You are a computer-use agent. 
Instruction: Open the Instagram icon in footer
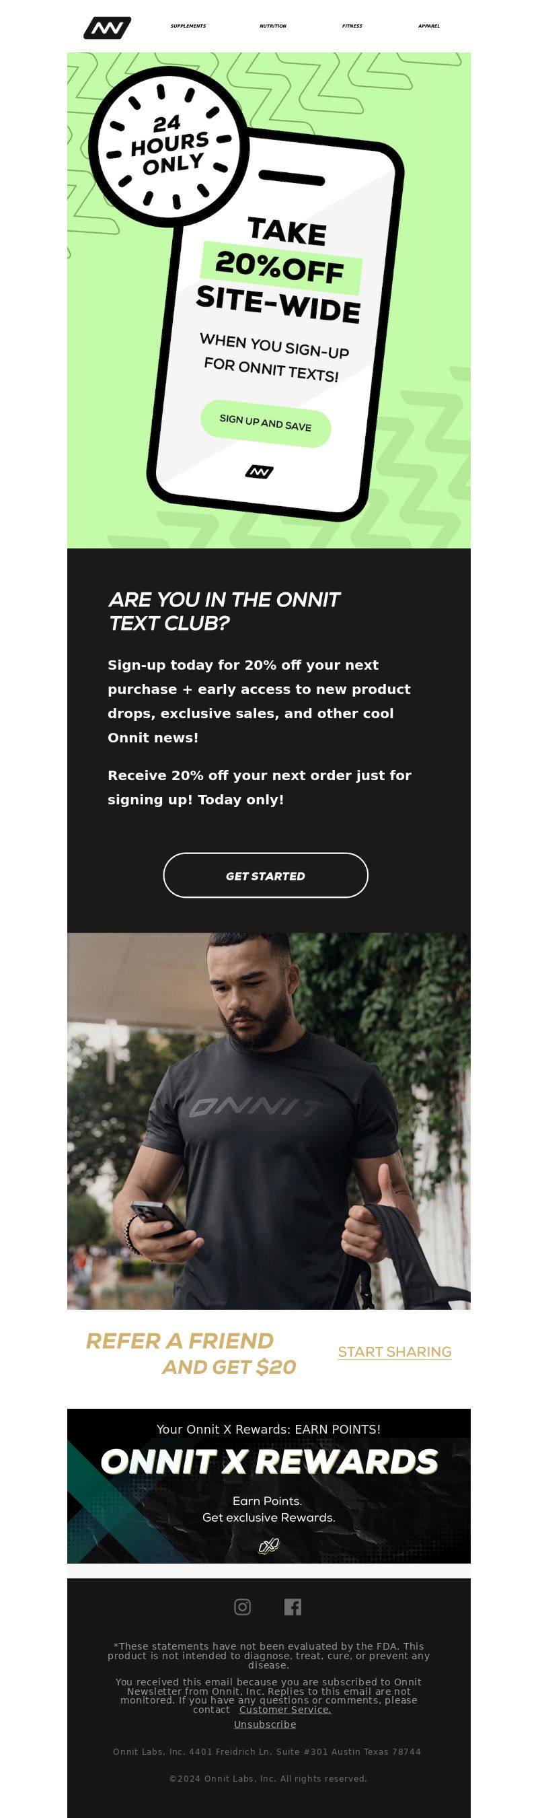[242, 1607]
